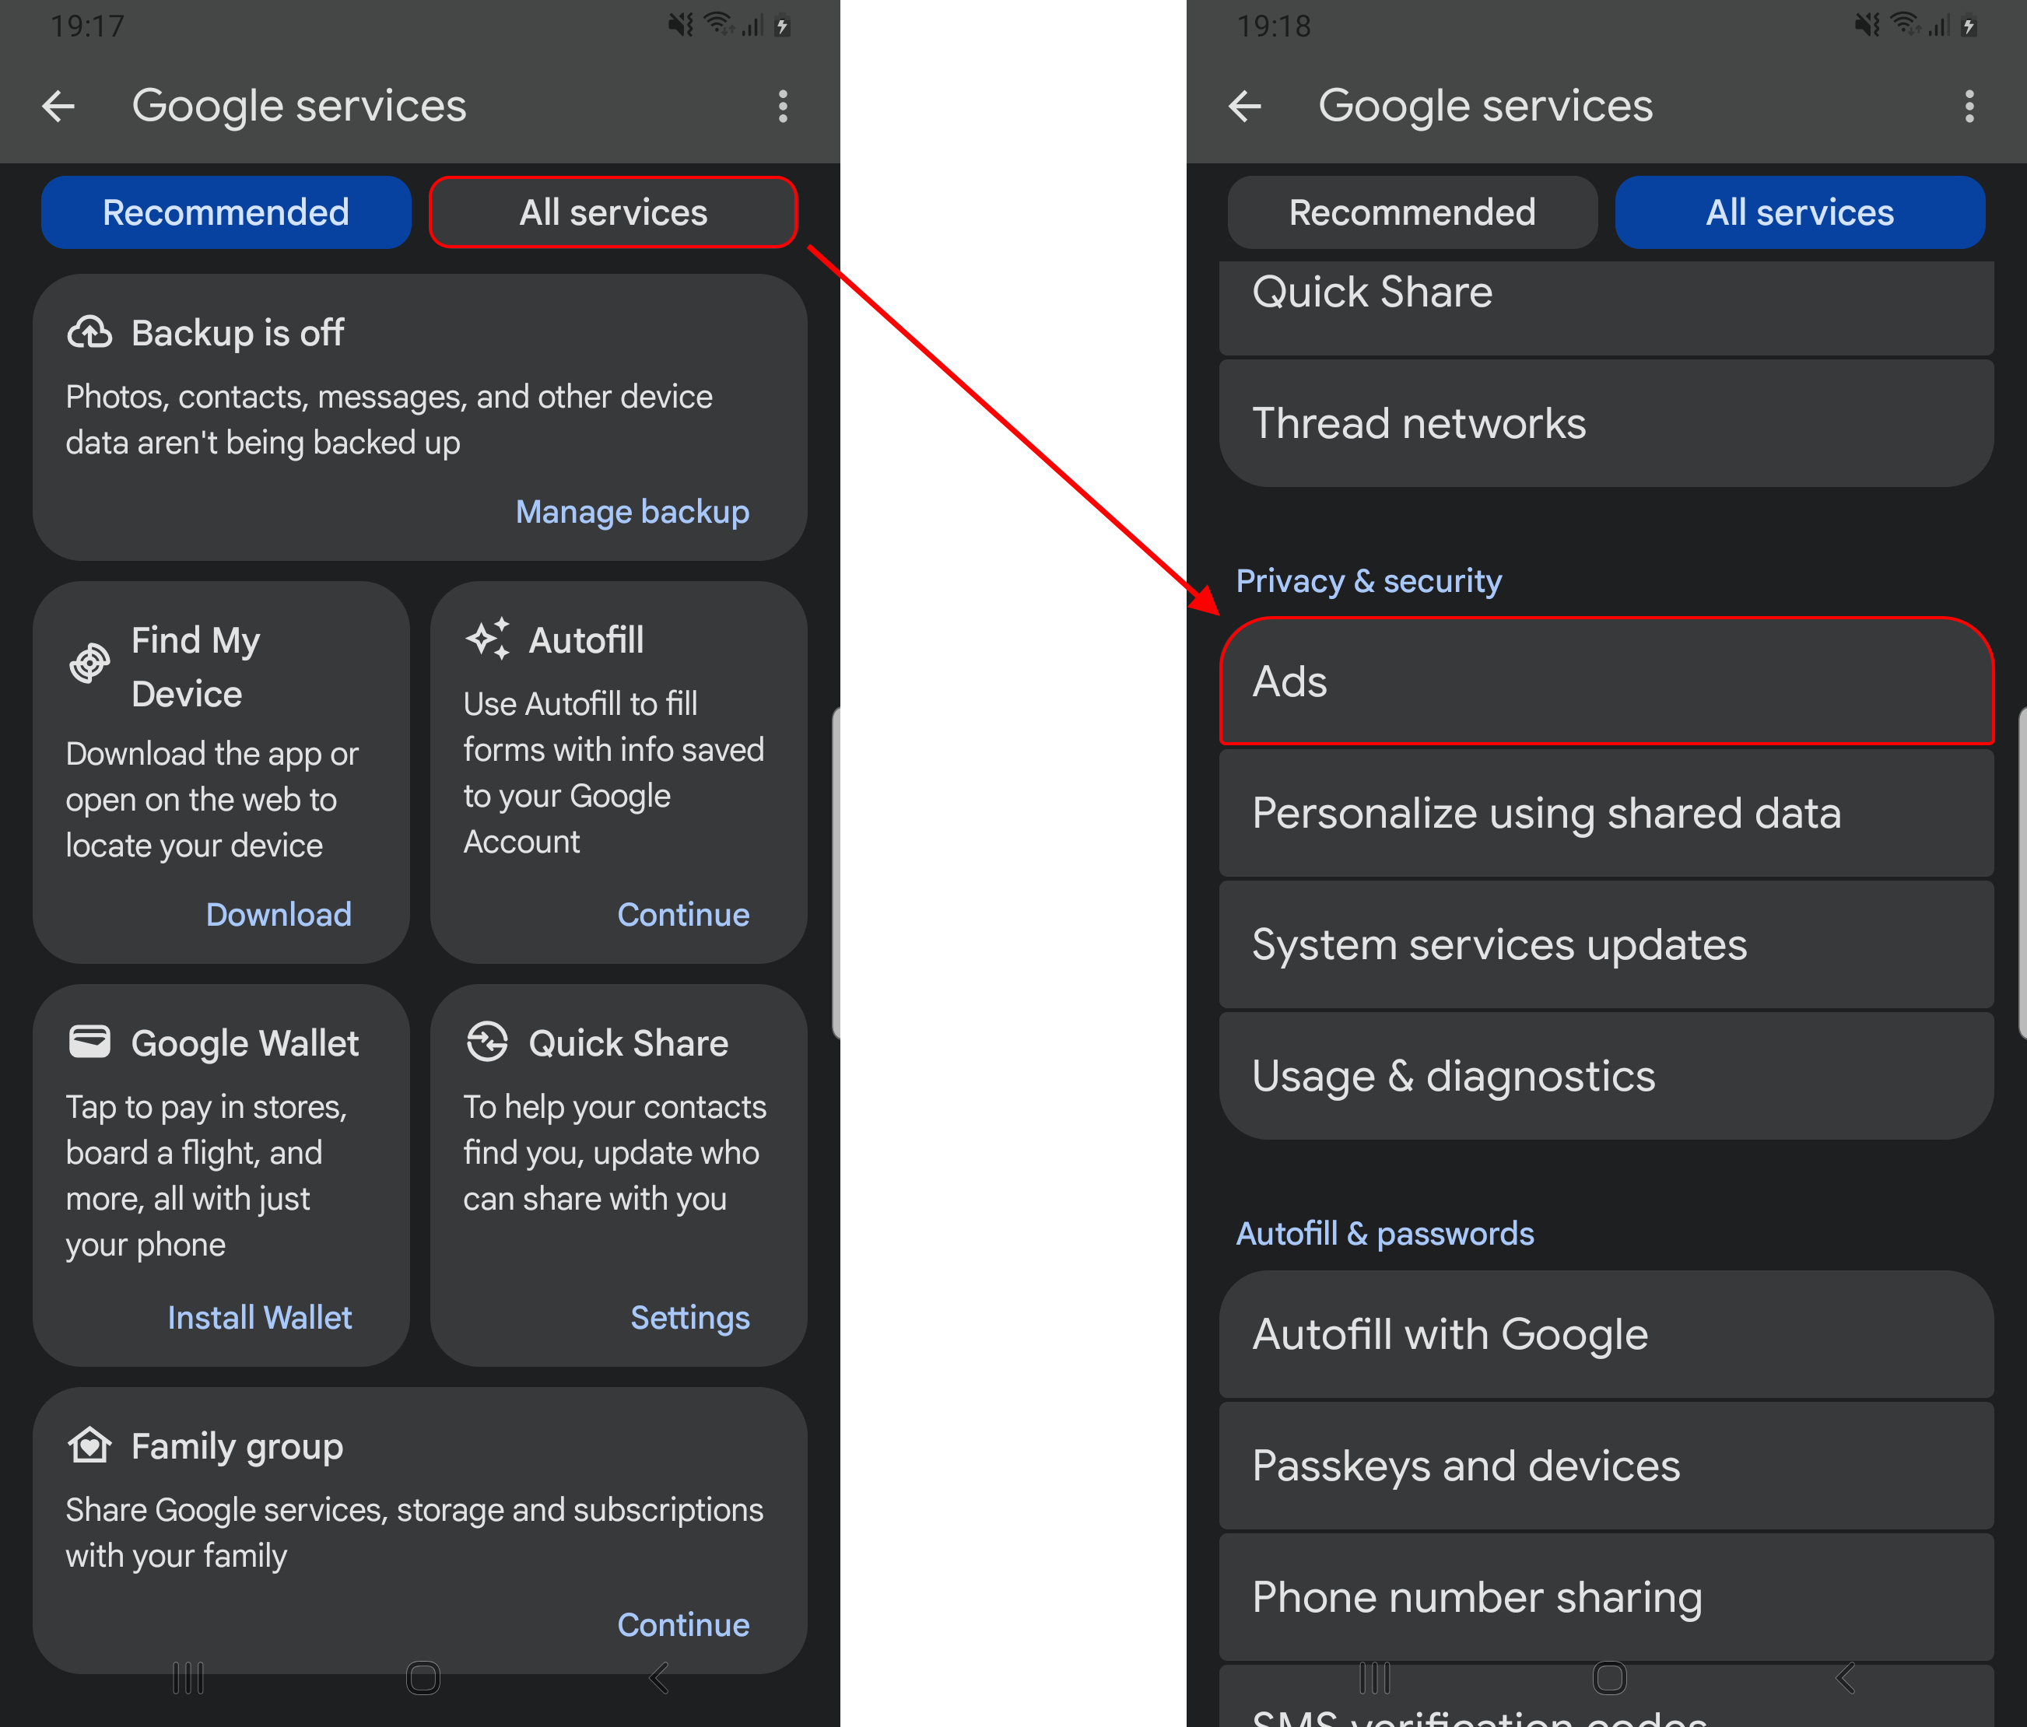
Task: Tap the Autofill sparkle icon
Action: 487,639
